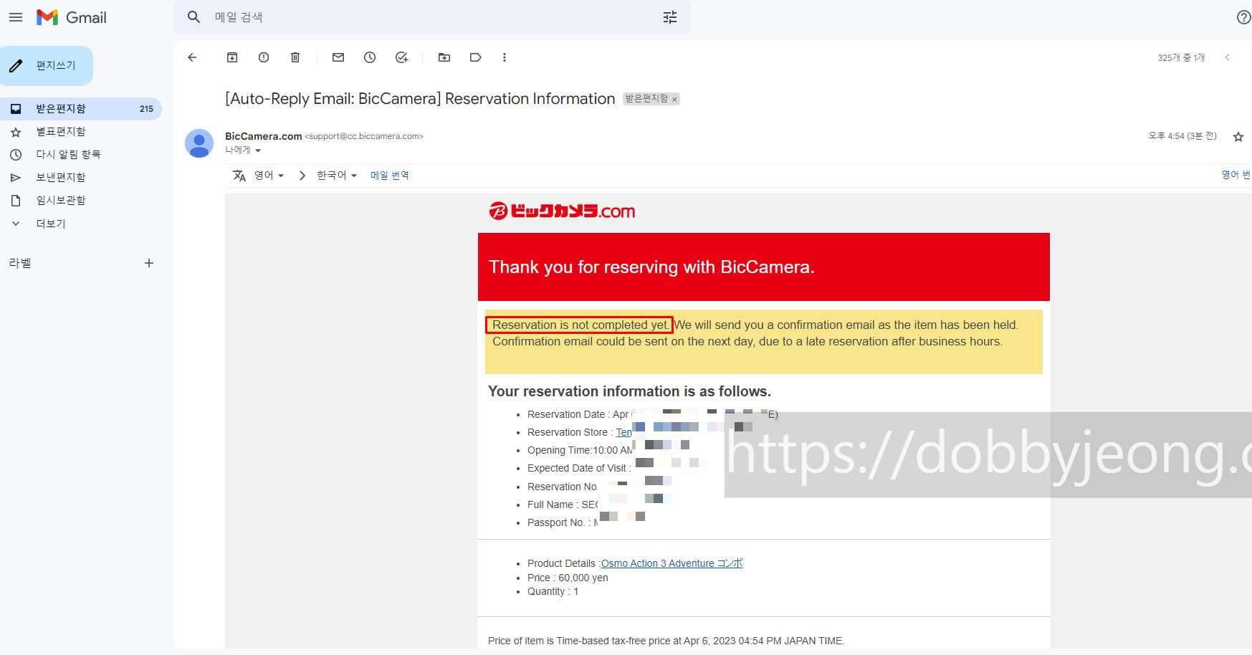Mark the email as unread

pos(338,57)
